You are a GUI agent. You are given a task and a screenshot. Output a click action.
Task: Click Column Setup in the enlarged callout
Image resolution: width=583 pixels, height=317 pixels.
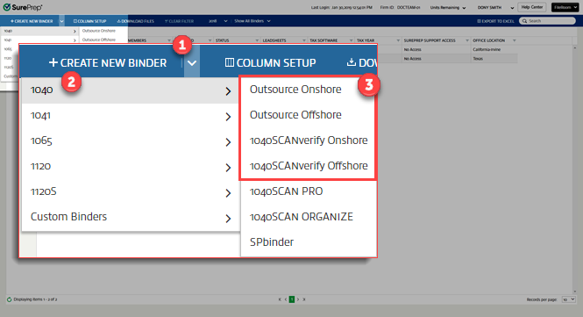(x=270, y=63)
